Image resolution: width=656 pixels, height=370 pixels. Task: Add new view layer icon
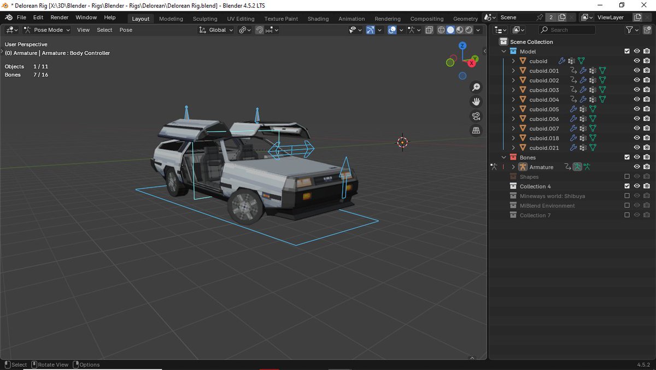coord(637,17)
